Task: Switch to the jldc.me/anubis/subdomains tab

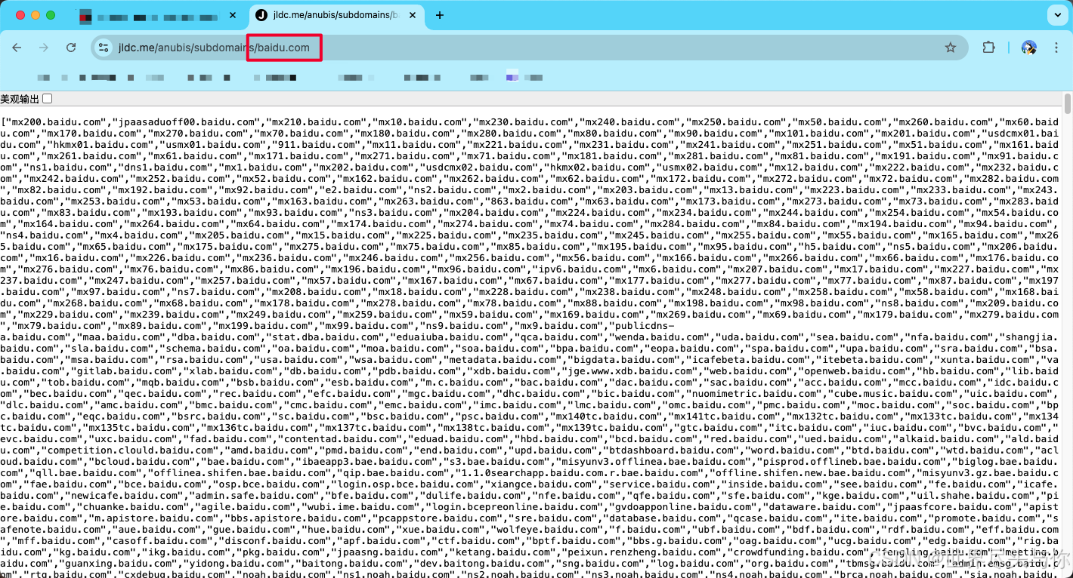Action: pos(335,15)
